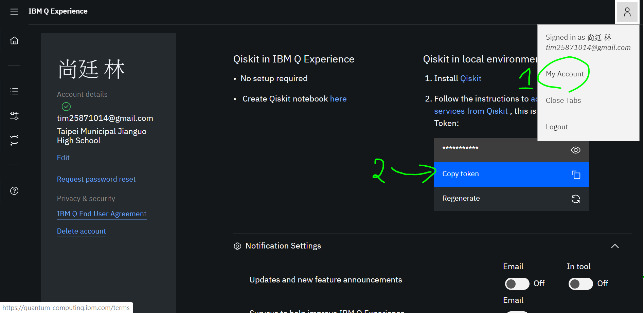Open the help question mark icon
Viewport: 644px width, 313px height.
(14, 191)
